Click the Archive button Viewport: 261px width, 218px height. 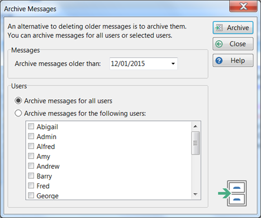click(x=233, y=27)
